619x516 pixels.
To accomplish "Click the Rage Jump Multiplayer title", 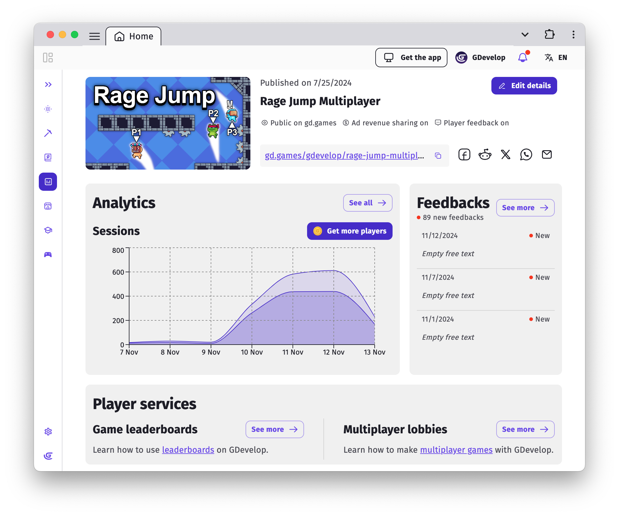I will pos(320,101).
